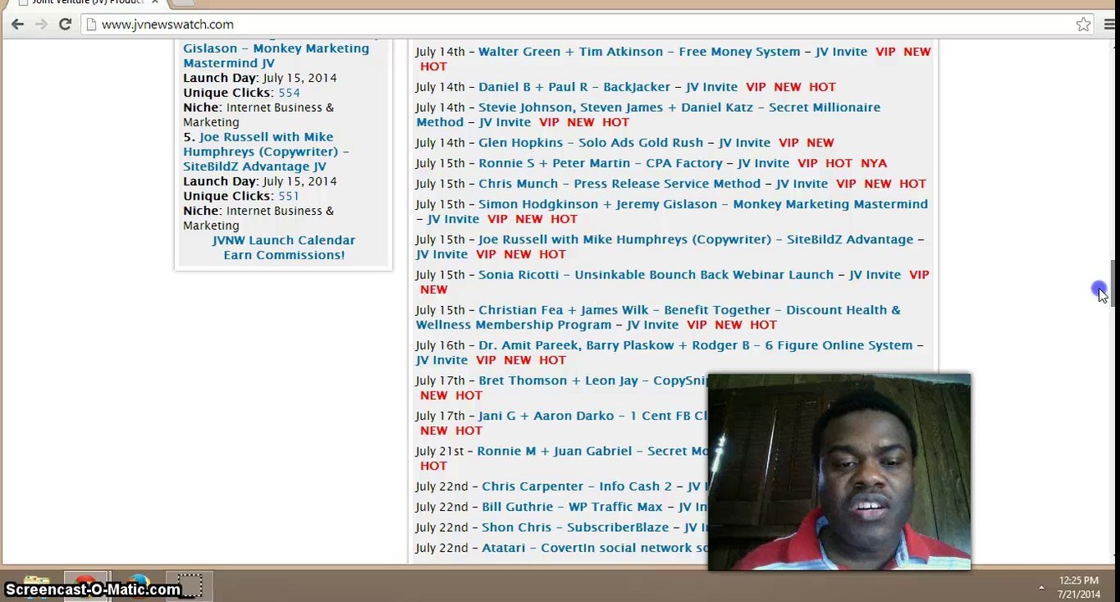Open File Explorer from the taskbar
The image size is (1120, 602).
pyautogui.click(x=35, y=585)
